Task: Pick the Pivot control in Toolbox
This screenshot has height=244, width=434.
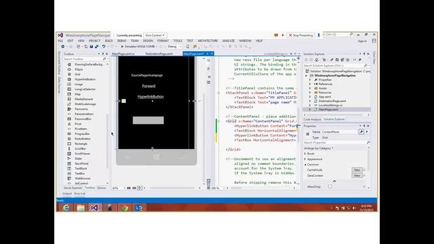Action: click(x=78, y=124)
